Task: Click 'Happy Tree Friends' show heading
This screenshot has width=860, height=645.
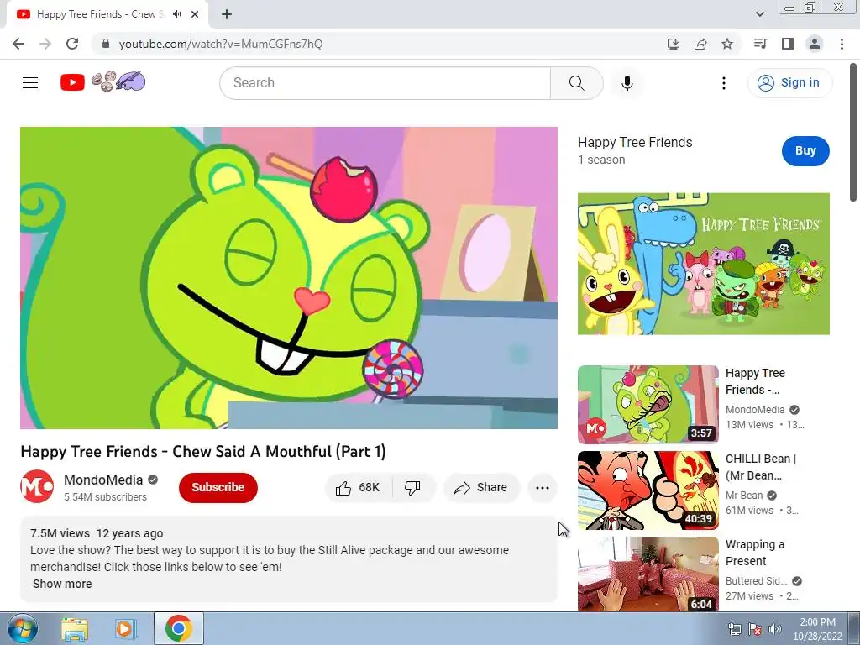Action: tap(635, 143)
